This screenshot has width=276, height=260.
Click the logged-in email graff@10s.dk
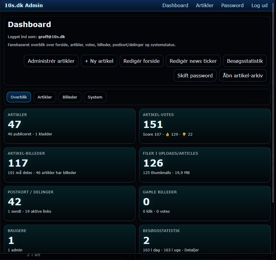click(52, 37)
